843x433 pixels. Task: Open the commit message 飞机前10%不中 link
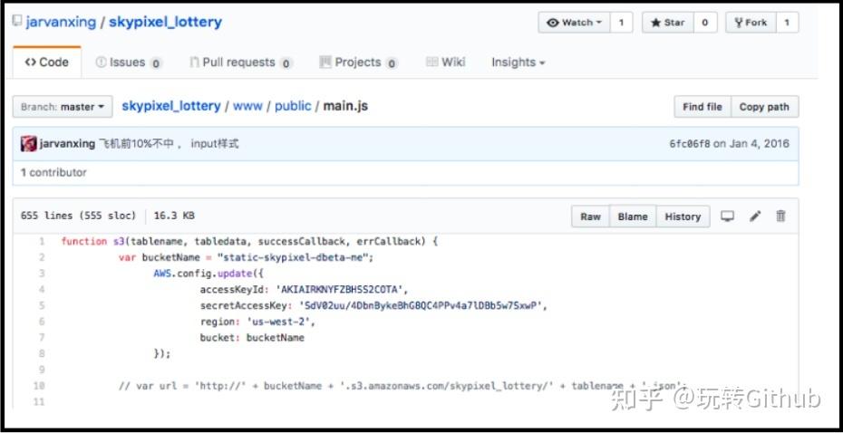pos(169,144)
